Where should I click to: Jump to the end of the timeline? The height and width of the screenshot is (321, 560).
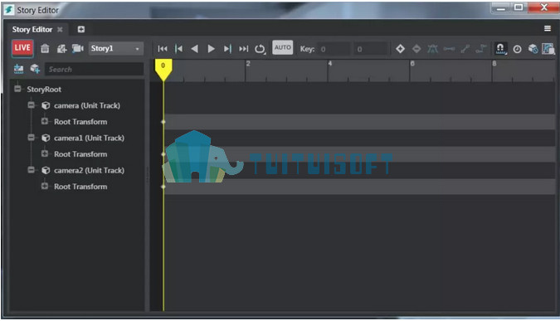pos(244,49)
